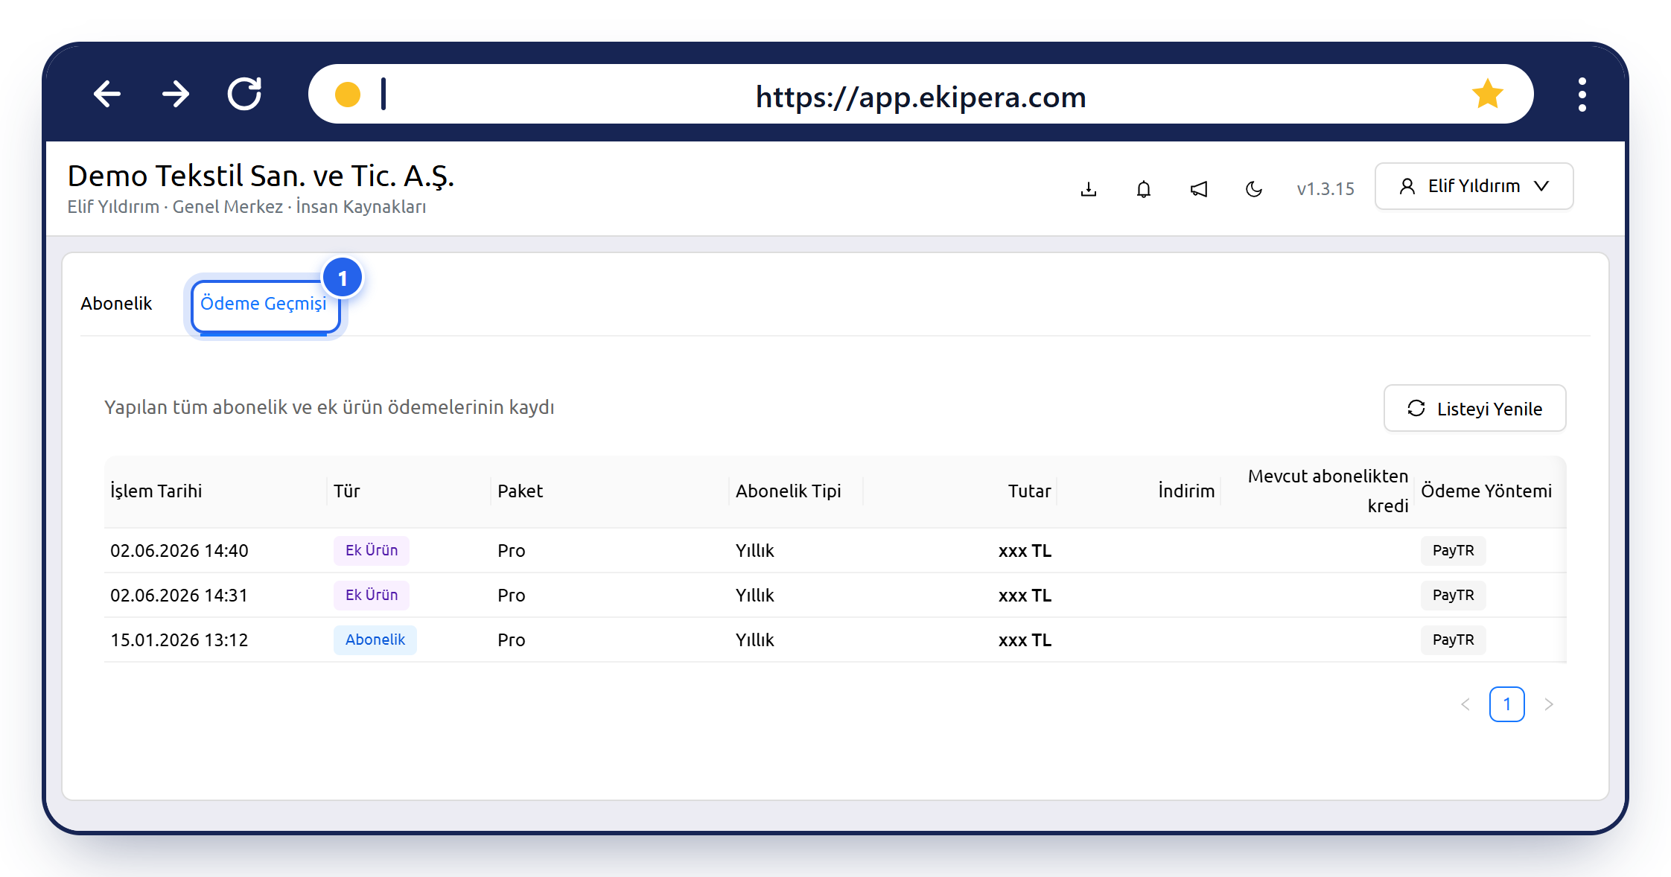This screenshot has width=1671, height=877.
Task: Click the download icon in header
Action: pos(1089,189)
